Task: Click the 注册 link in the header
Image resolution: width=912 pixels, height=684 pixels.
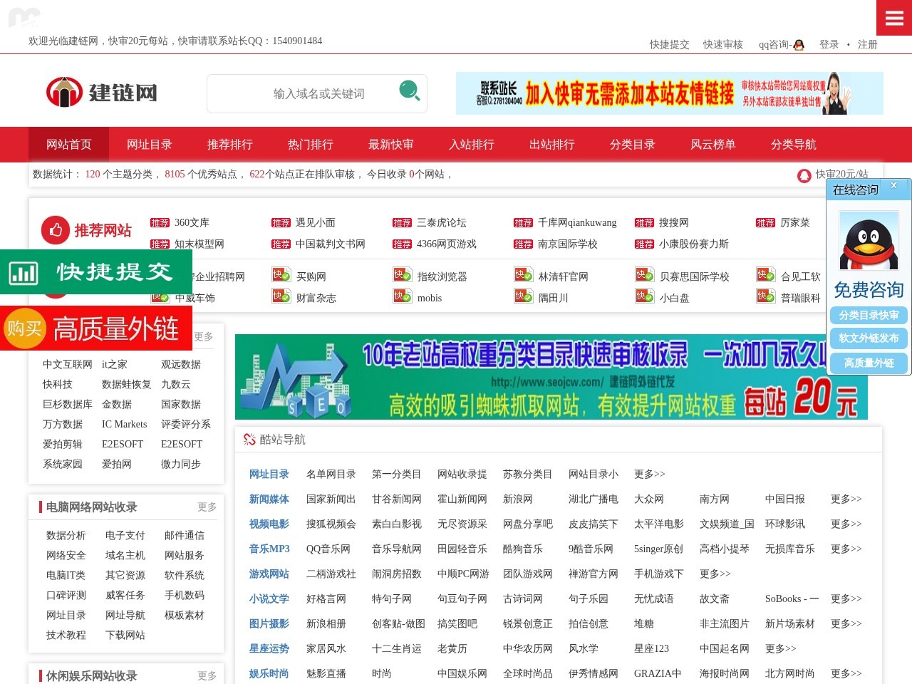Action: point(868,44)
